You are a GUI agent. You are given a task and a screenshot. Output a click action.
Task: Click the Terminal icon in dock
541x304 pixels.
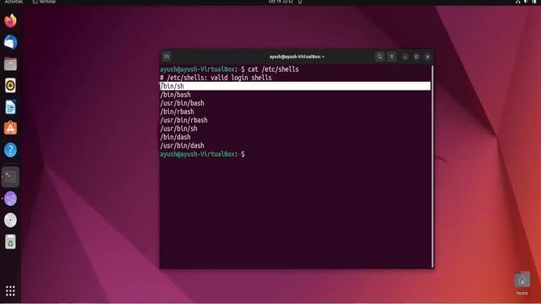click(x=10, y=176)
